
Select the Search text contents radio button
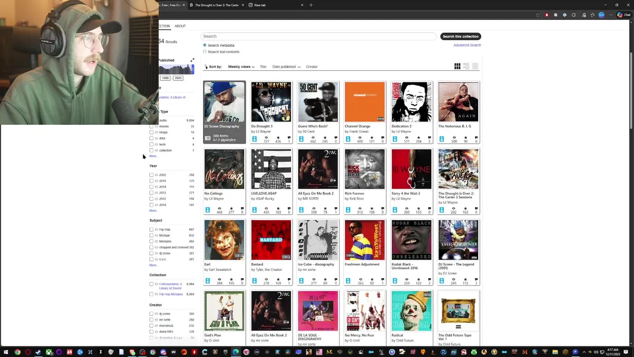point(205,52)
